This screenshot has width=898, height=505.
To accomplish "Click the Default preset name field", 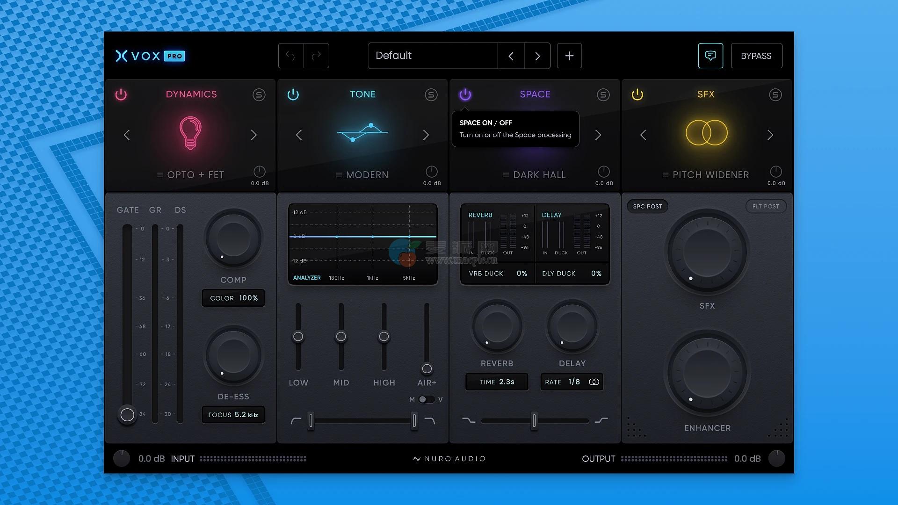I will point(433,56).
